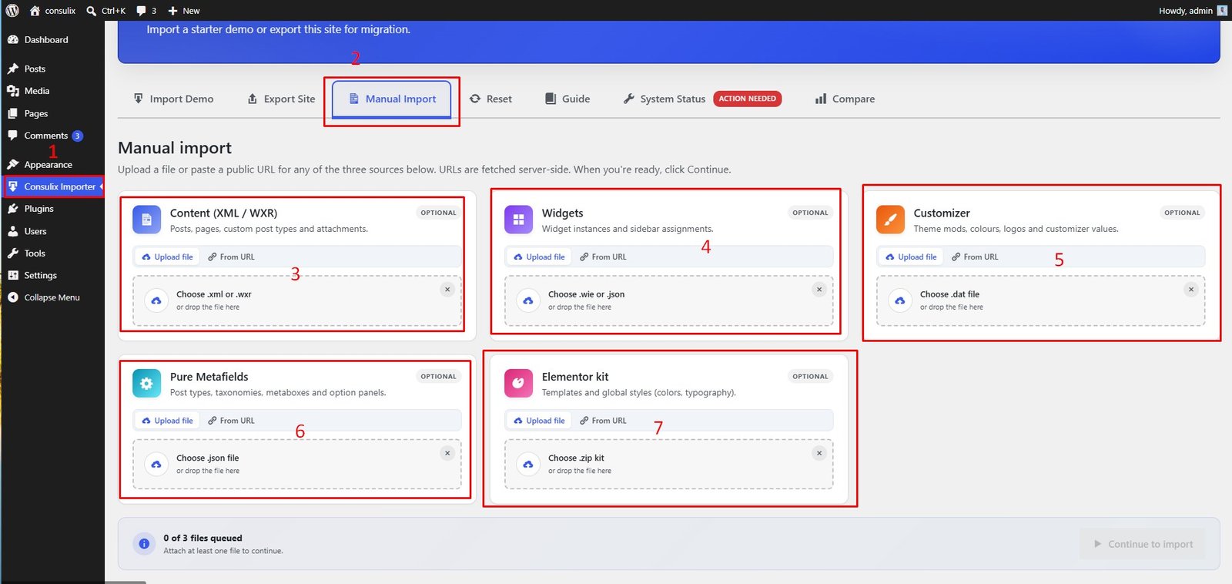Open the comments bubble in the admin bar
This screenshot has width=1232, height=584.
coord(146,11)
